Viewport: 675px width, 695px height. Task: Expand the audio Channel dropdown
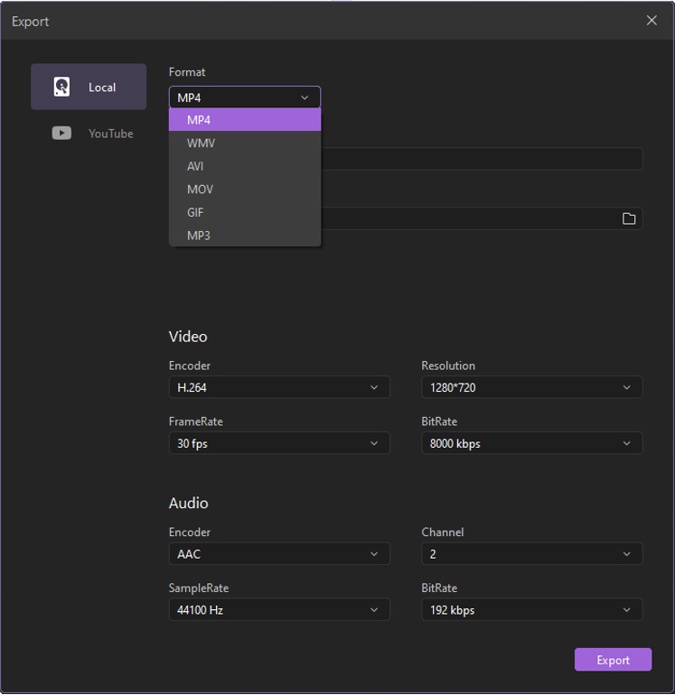(x=531, y=554)
